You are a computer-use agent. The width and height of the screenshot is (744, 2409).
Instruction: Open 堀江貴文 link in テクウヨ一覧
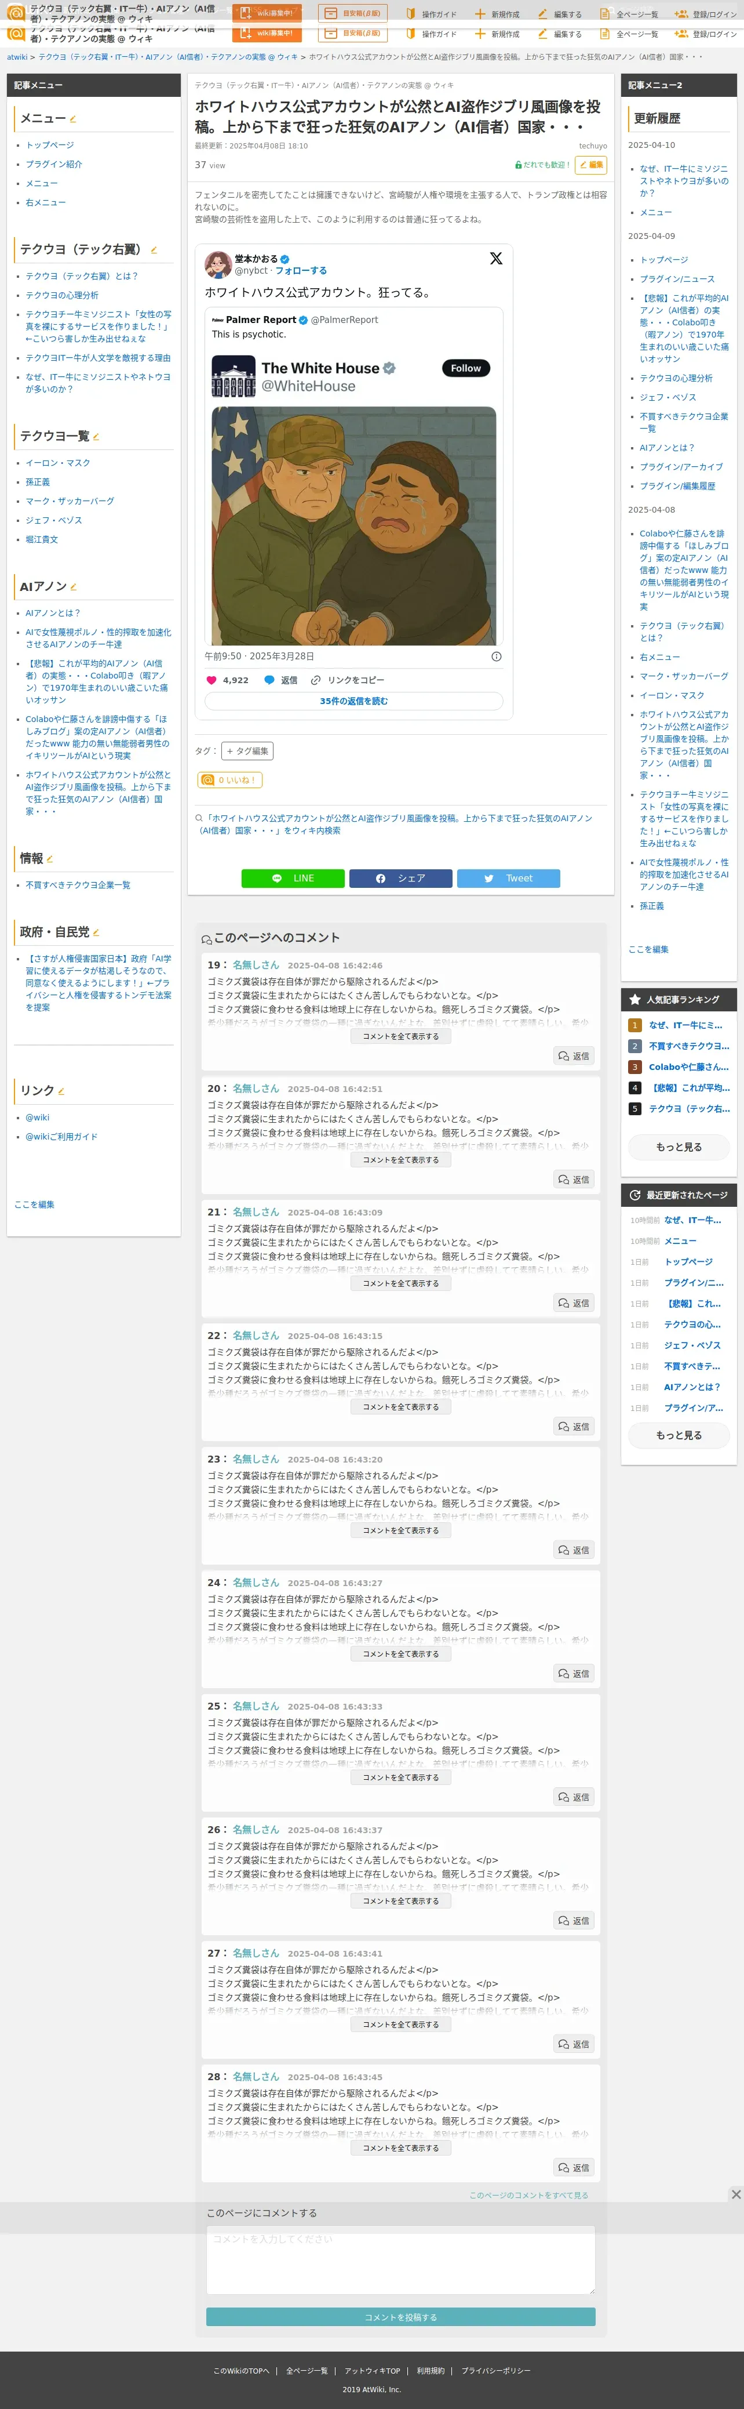[x=41, y=539]
